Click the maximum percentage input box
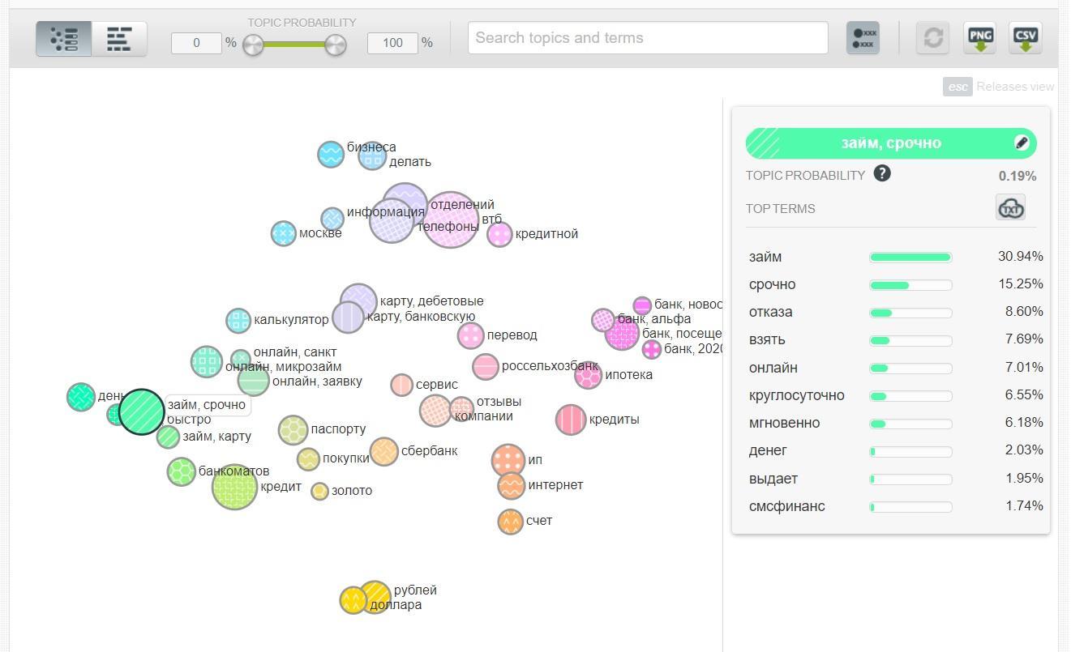 [392, 43]
